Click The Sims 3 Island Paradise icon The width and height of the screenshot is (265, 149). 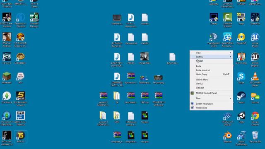pyautogui.click(x=7, y=118)
